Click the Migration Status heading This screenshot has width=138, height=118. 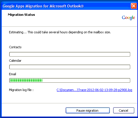click(21, 15)
